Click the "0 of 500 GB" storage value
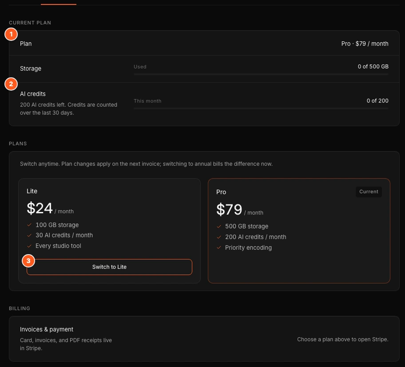Screen dimensions: 405x367 tap(373, 66)
